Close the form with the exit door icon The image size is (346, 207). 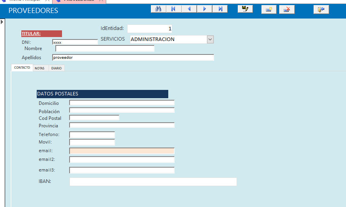pyautogui.click(x=321, y=9)
